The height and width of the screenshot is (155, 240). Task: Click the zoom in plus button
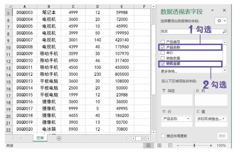click(211, 145)
